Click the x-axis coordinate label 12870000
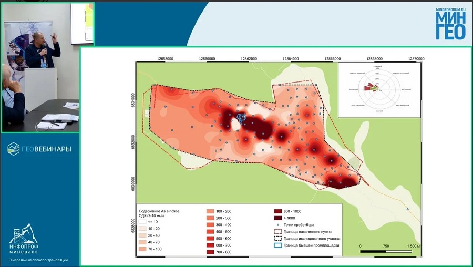The width and height of the screenshot is (473, 267). coord(416,59)
